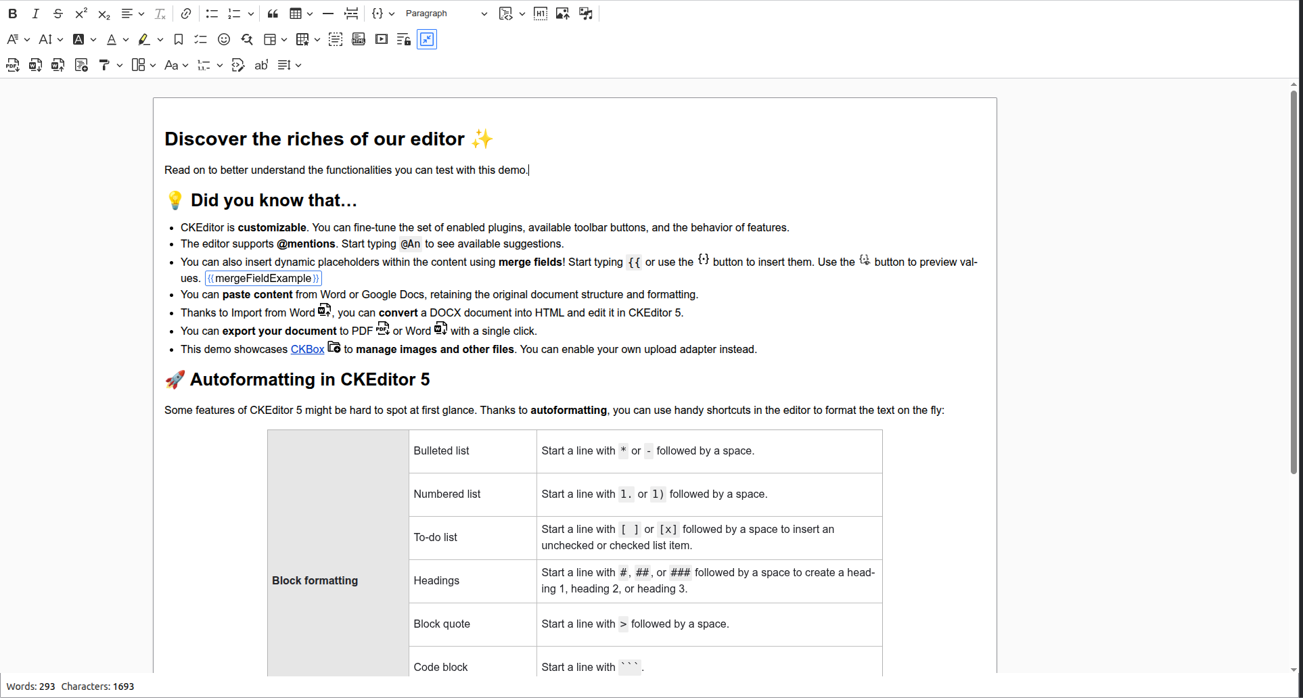This screenshot has width=1303, height=698.
Task: Open the change case menu
Action: coord(176,66)
